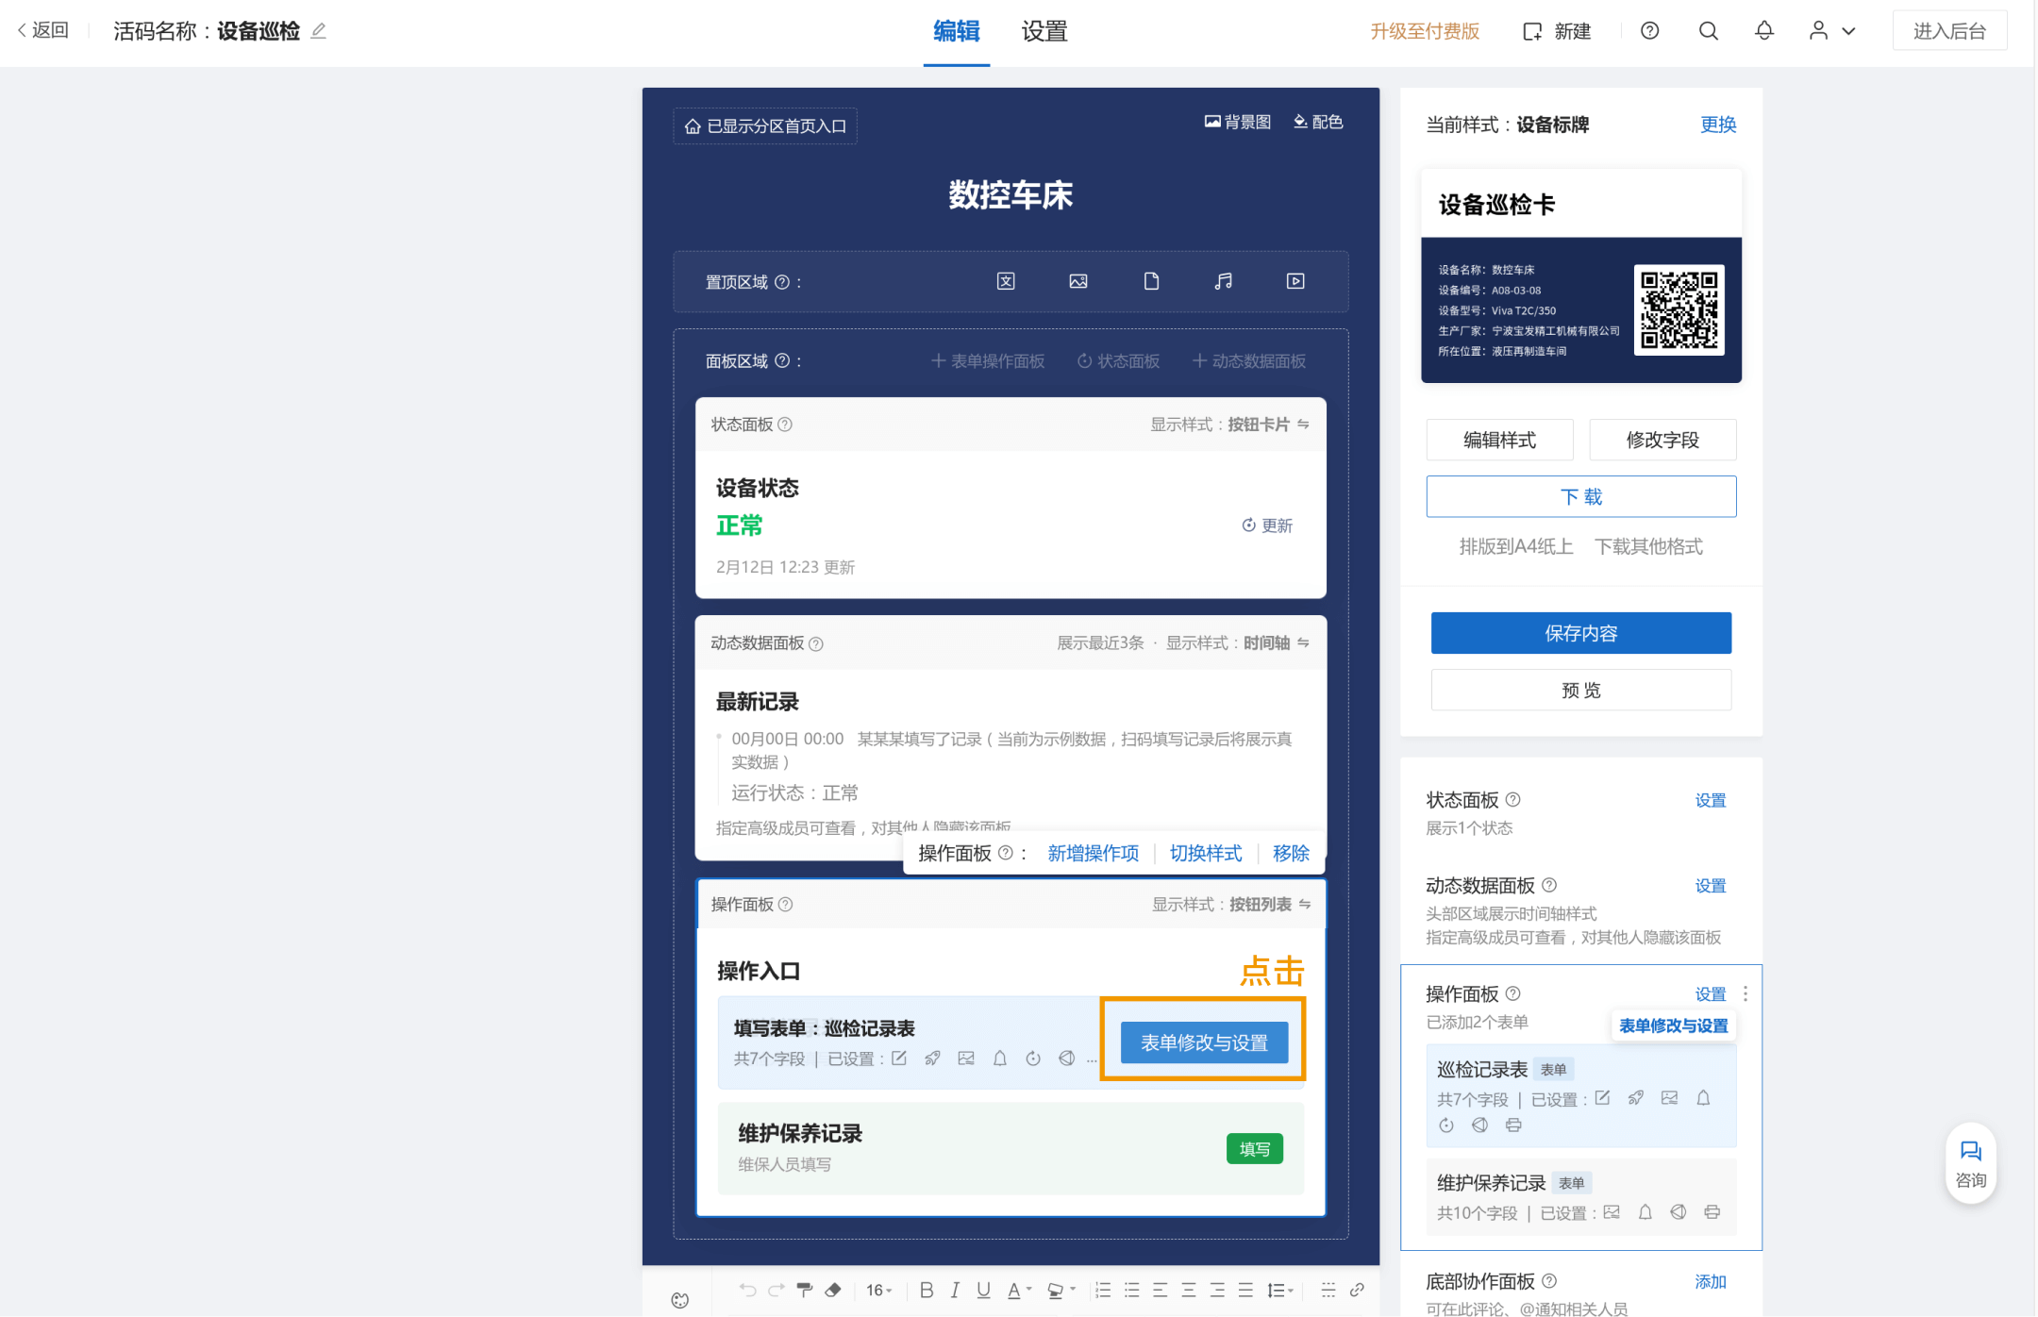Switch 状态面板 display style 按钮卡片

(x=1268, y=425)
